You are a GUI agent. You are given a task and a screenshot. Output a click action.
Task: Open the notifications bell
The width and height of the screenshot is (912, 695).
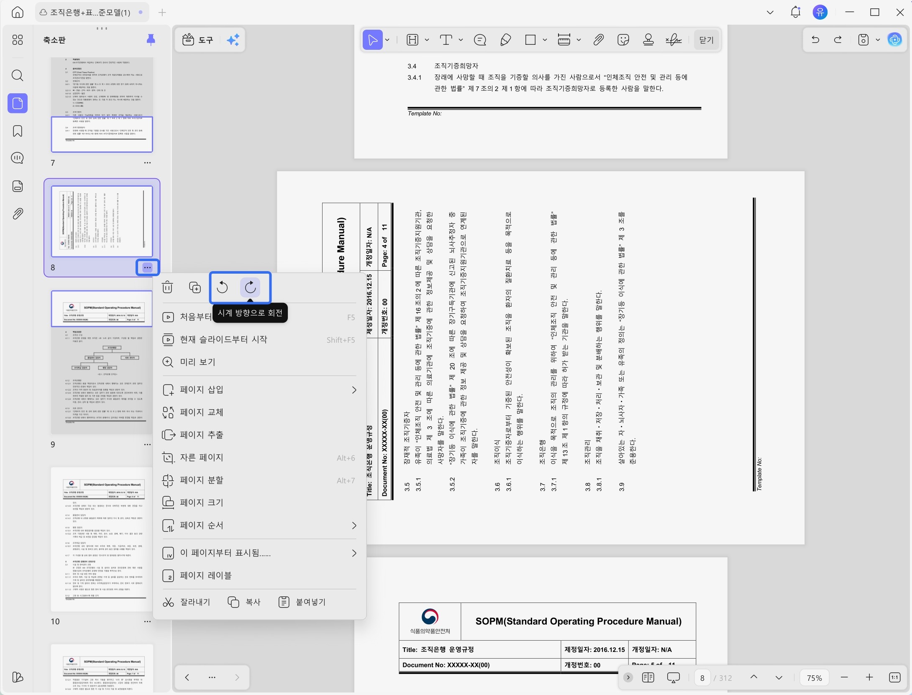pos(796,12)
